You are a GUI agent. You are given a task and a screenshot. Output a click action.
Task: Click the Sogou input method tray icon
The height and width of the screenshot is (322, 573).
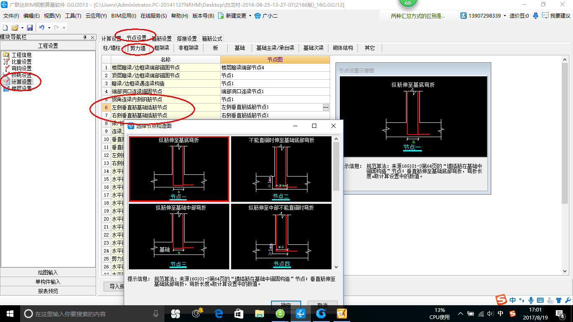[x=512, y=313]
